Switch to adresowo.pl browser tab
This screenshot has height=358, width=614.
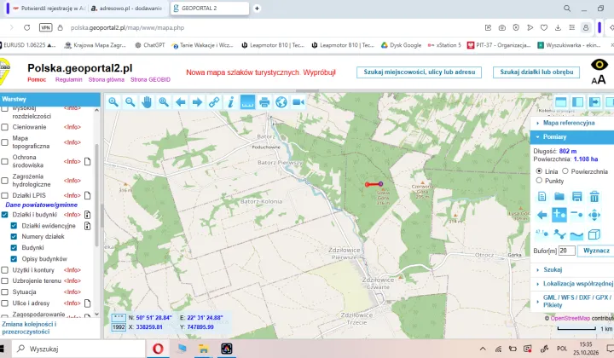(127, 9)
